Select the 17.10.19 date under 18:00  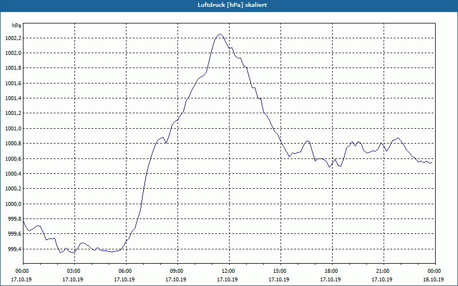tap(331, 279)
